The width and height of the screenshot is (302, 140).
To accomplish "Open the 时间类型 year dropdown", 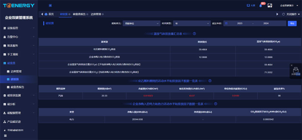I will coord(192,23).
